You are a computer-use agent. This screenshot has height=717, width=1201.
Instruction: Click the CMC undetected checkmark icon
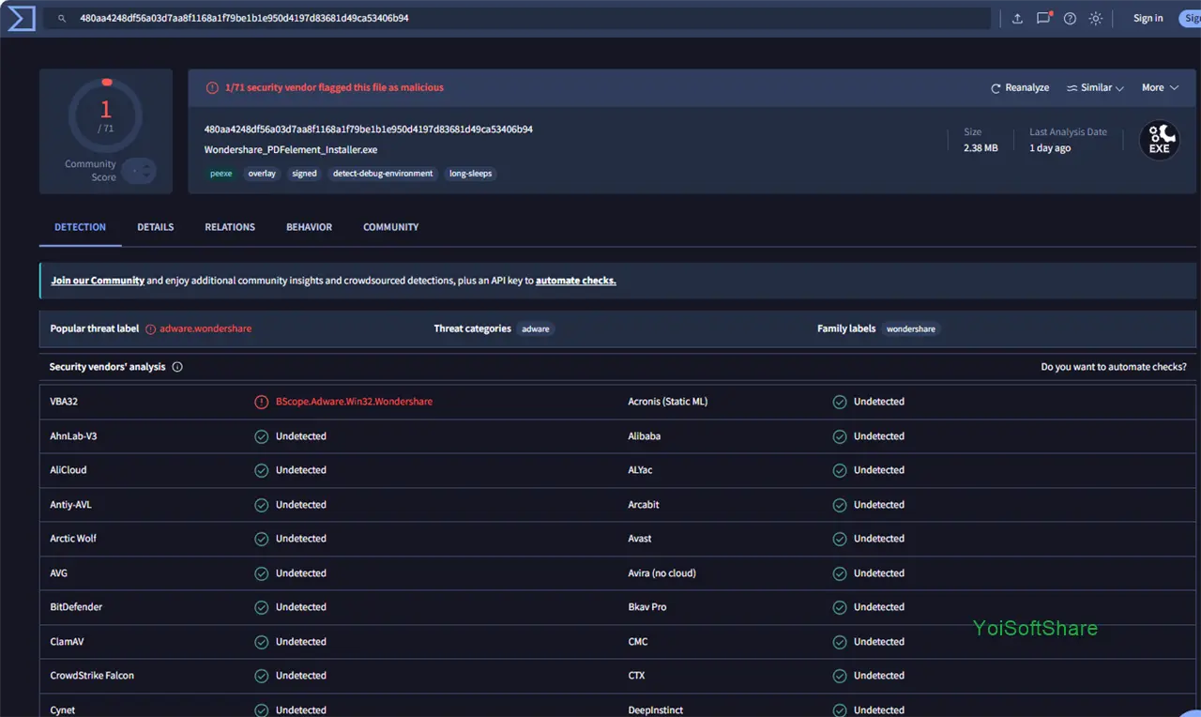pos(840,642)
